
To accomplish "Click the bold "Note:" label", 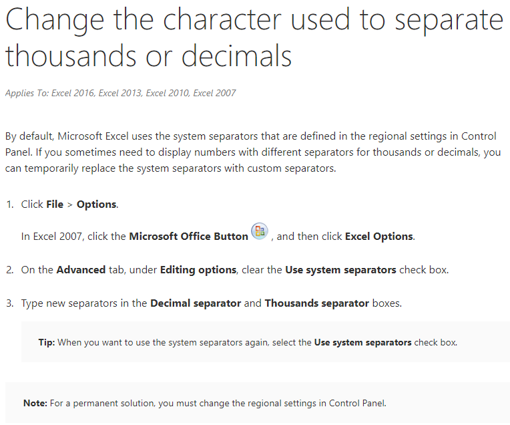I will point(35,403).
